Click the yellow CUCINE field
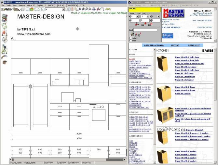The height and width of the screenshot is (165, 218). tap(144, 10)
